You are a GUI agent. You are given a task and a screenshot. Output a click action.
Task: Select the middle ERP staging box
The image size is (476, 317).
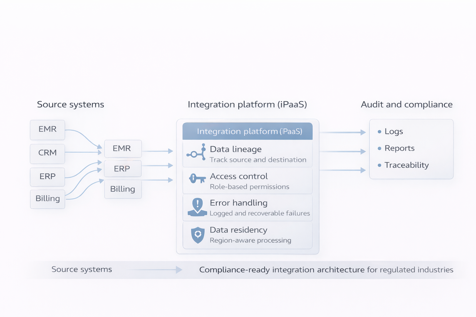[x=123, y=169]
